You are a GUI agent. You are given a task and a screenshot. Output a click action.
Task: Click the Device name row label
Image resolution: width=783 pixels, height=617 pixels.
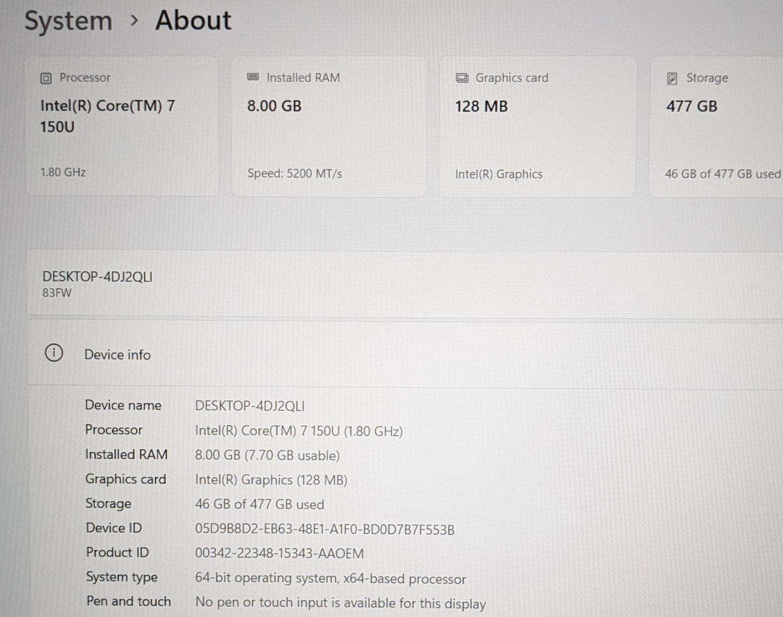tap(123, 405)
